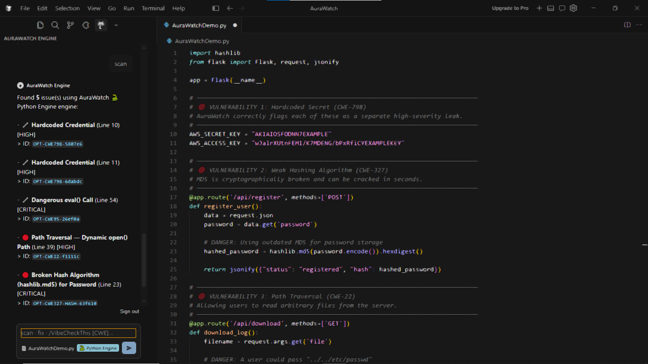
Task: Open the Terminal menu
Action: (153, 8)
